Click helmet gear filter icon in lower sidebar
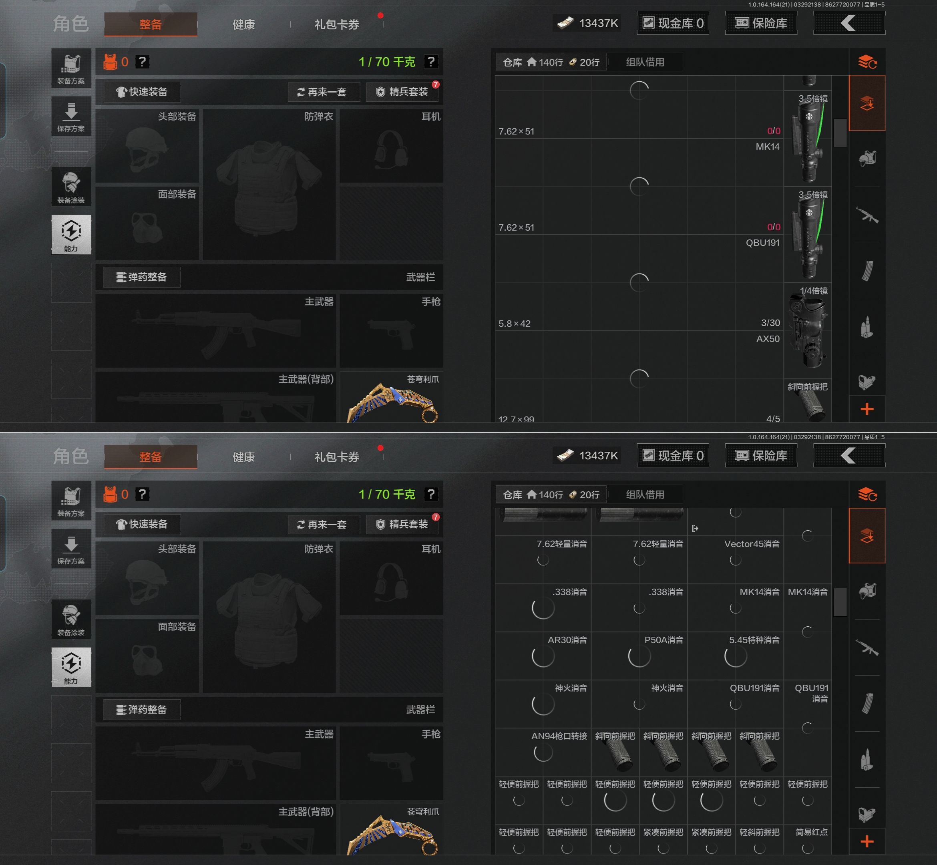The height and width of the screenshot is (865, 937). [867, 591]
